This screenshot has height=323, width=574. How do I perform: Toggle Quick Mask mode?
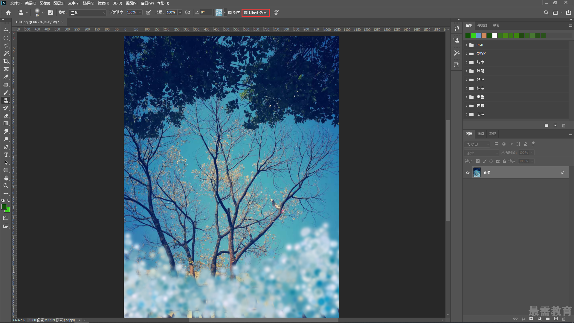pos(6,218)
